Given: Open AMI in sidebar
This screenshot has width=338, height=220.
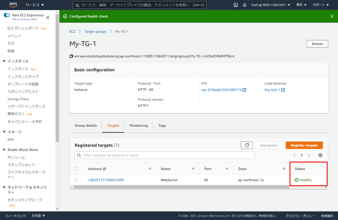Looking at the screenshot, I should (10, 140).
